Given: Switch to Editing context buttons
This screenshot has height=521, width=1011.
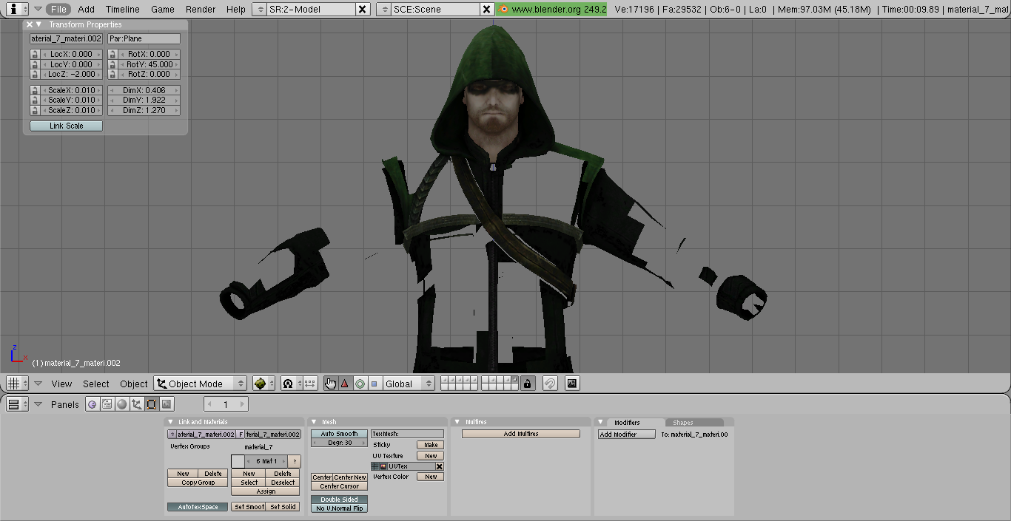Looking at the screenshot, I should pyautogui.click(x=151, y=404).
